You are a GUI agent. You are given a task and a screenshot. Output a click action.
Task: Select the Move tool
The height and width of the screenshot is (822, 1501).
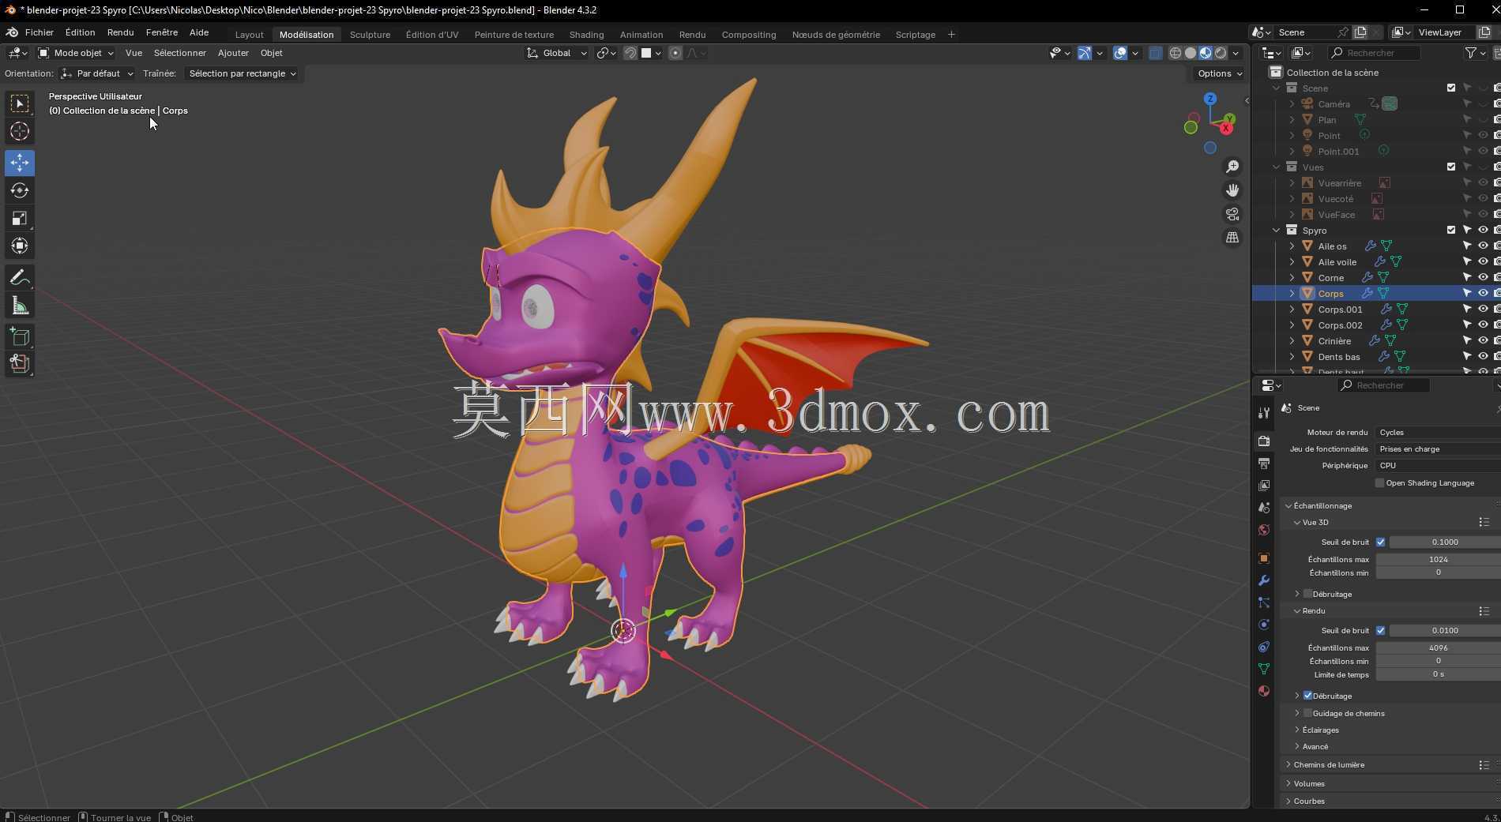pyautogui.click(x=20, y=163)
